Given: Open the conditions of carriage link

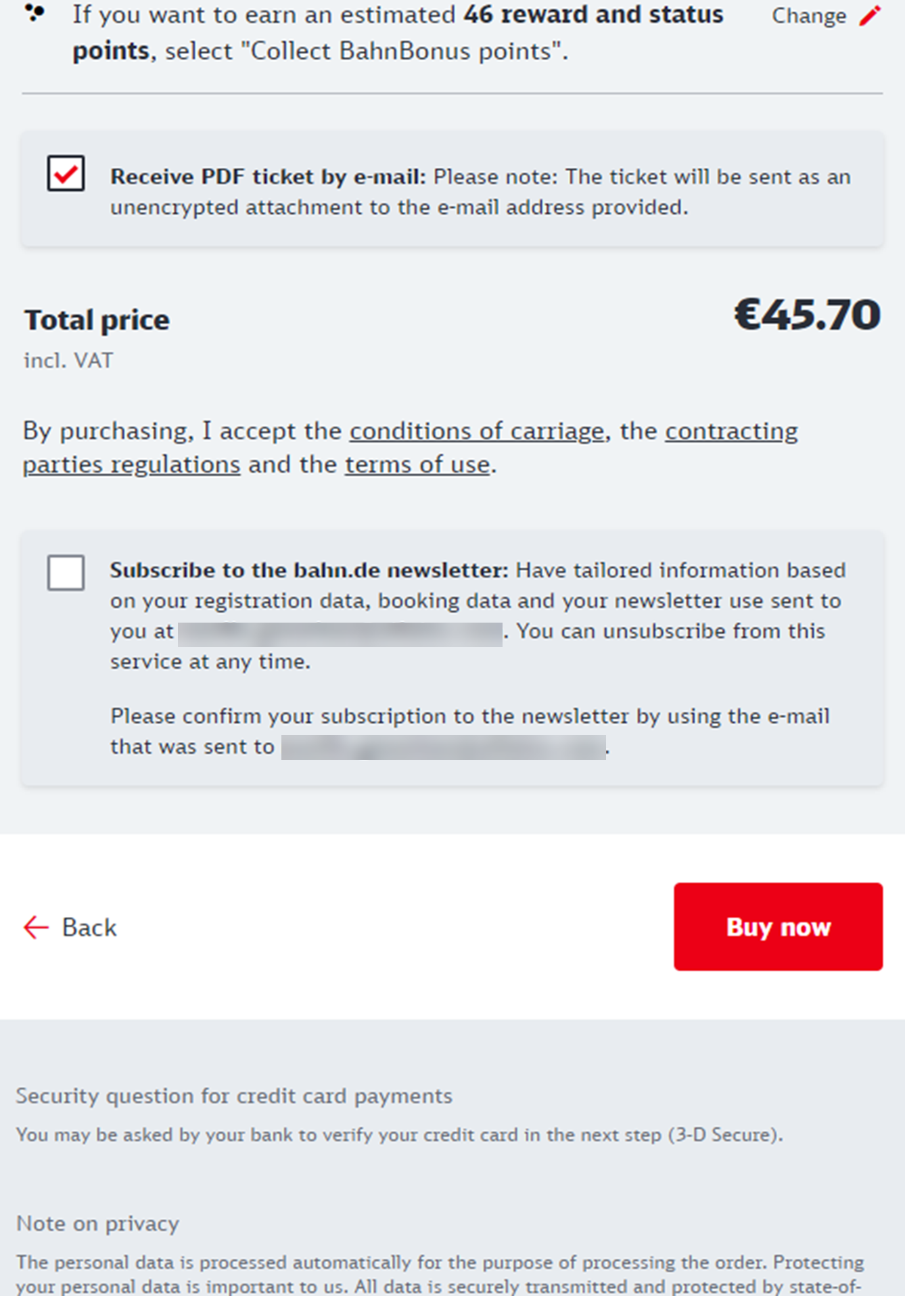Looking at the screenshot, I should pyautogui.click(x=477, y=430).
